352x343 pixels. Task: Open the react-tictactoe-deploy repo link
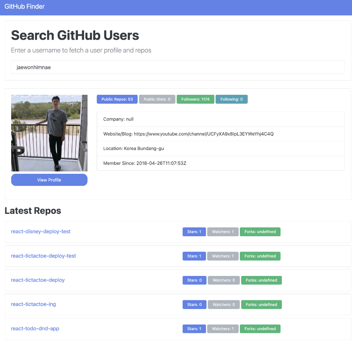tap(38, 280)
